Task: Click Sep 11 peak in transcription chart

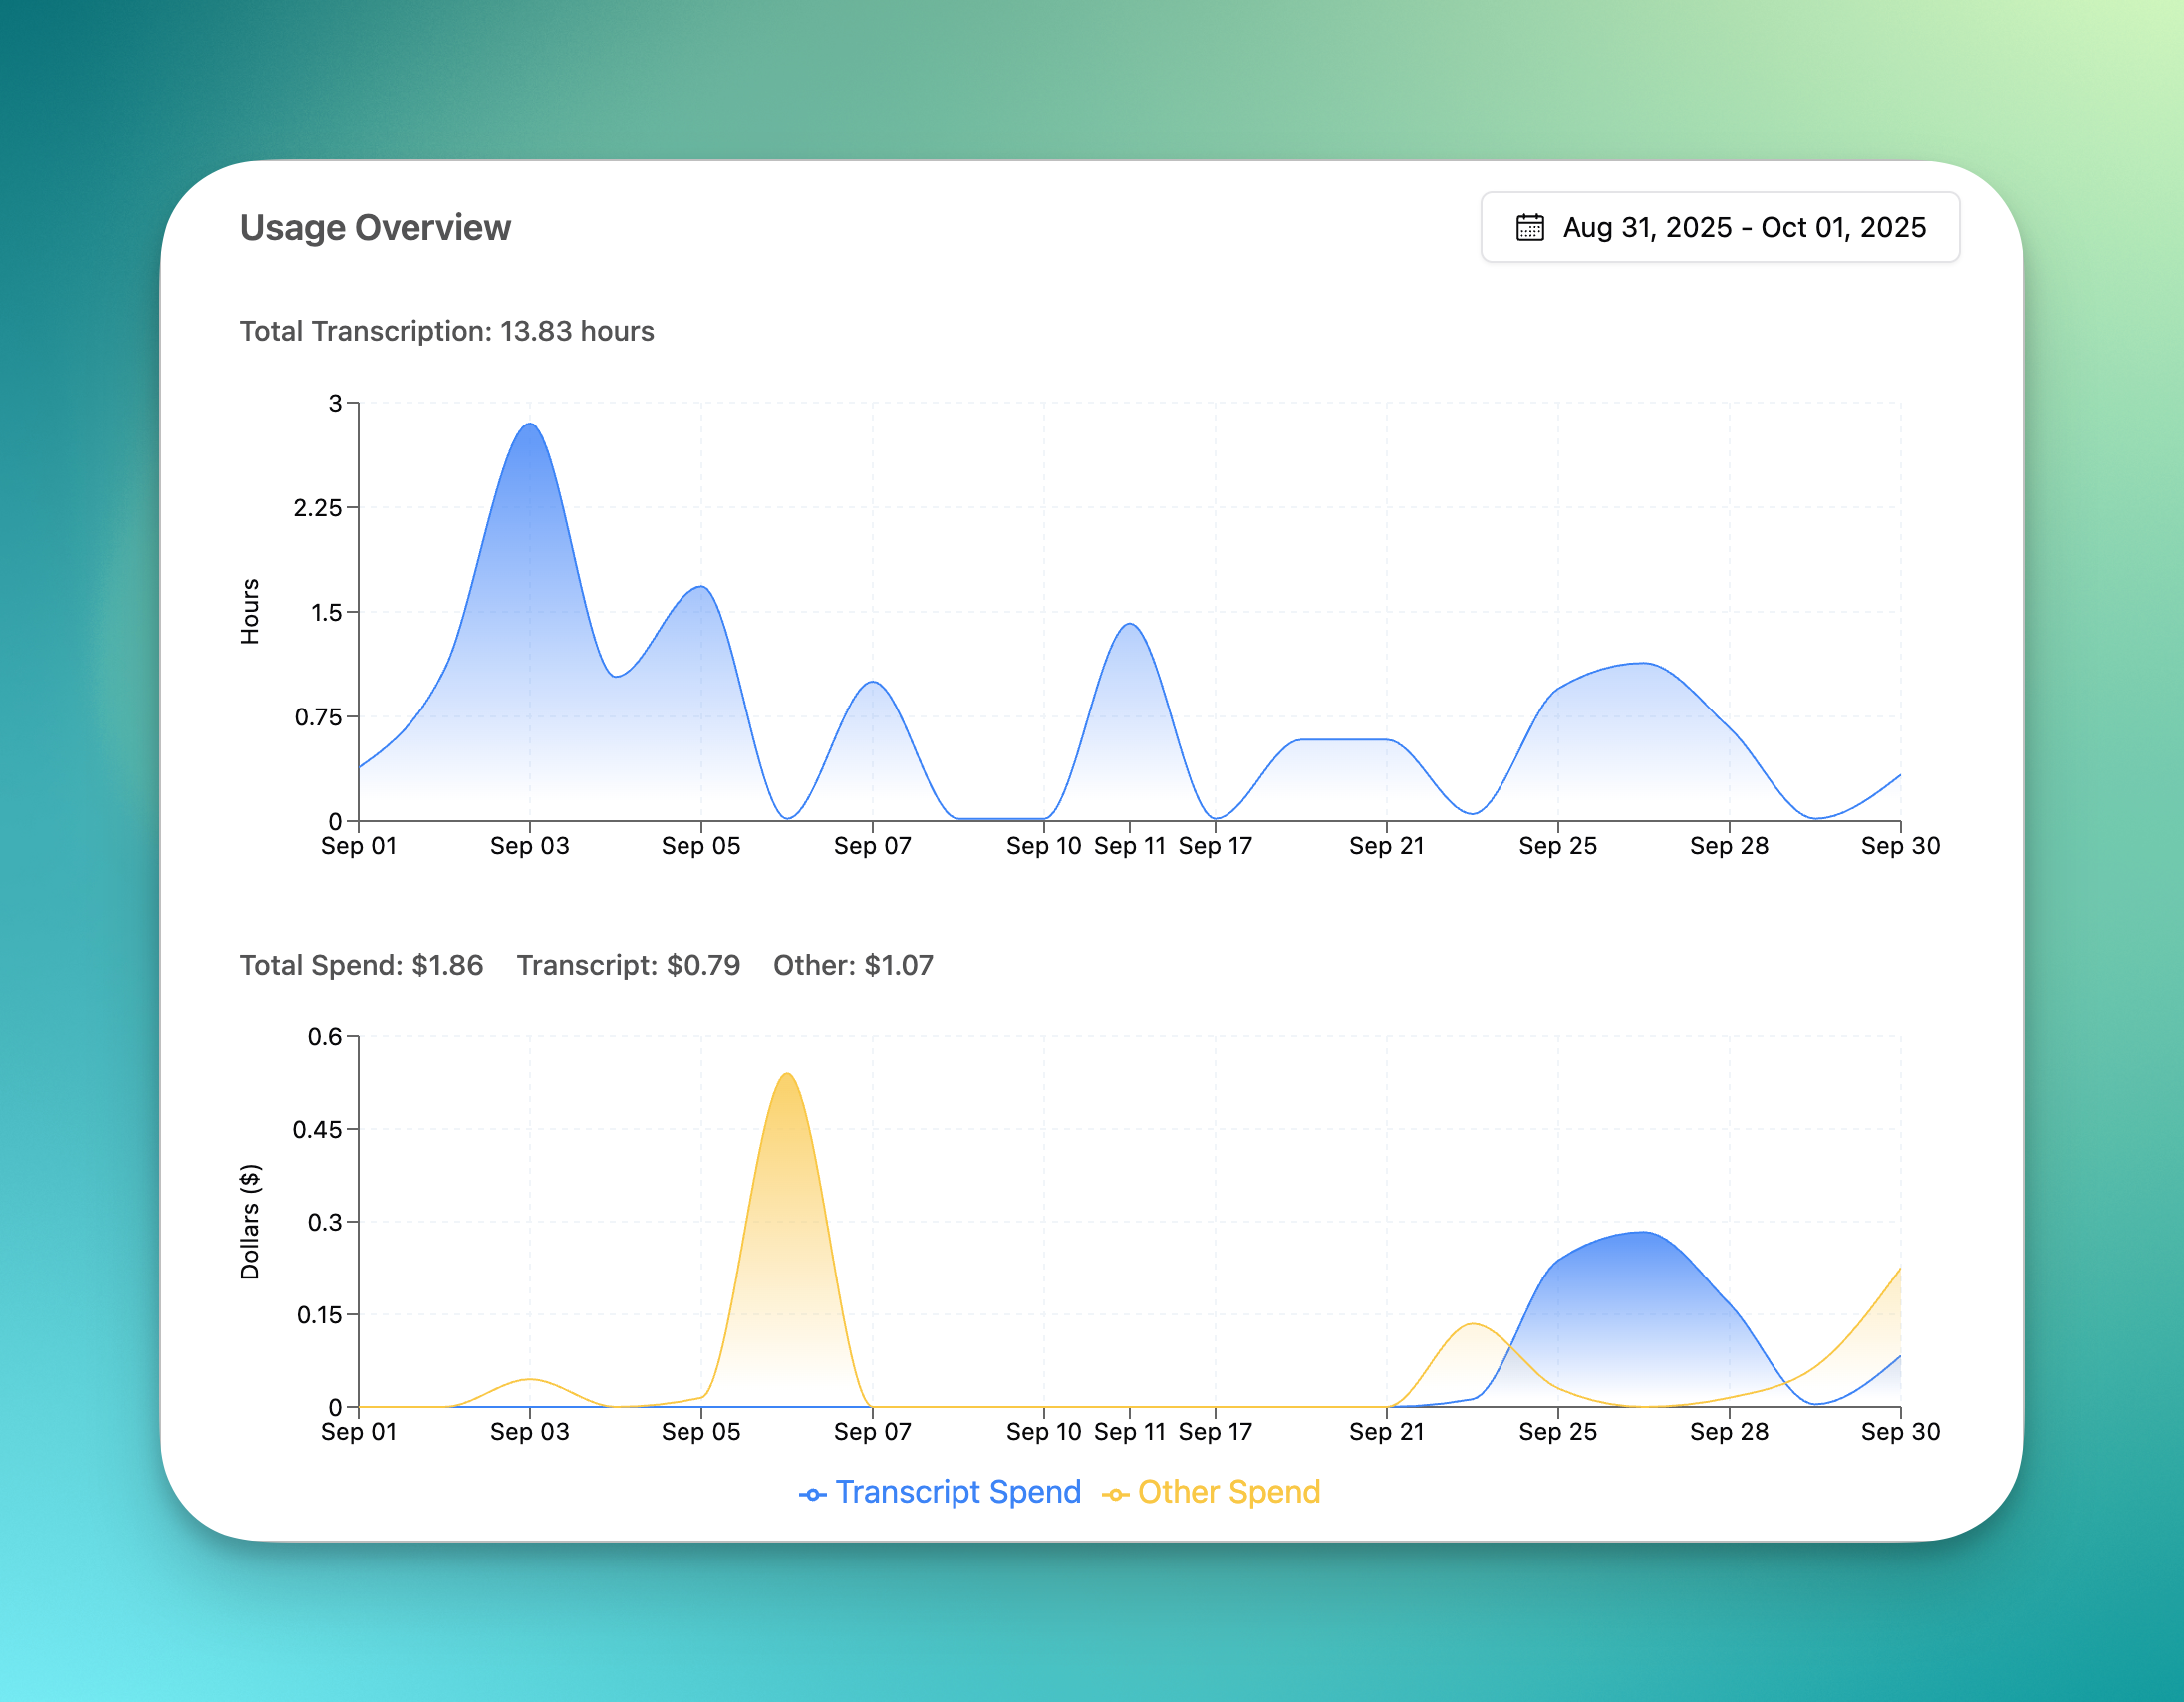Action: point(1130,626)
